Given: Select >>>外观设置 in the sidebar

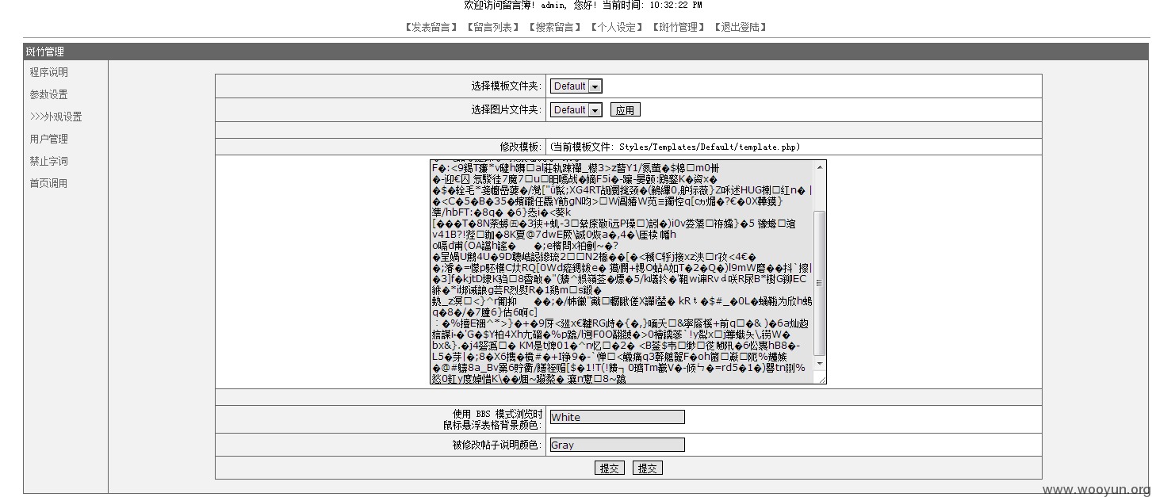Looking at the screenshot, I should [56, 117].
